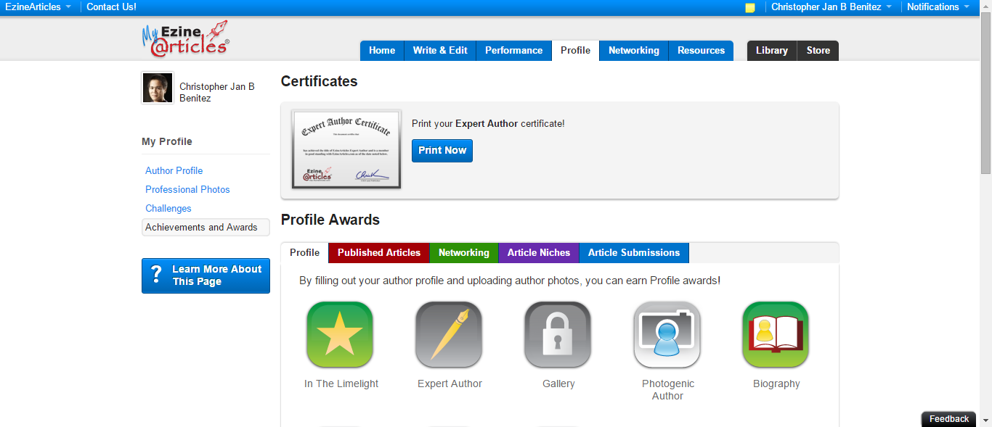Click the In The Limelight star award icon
The image size is (992, 427).
(340, 335)
